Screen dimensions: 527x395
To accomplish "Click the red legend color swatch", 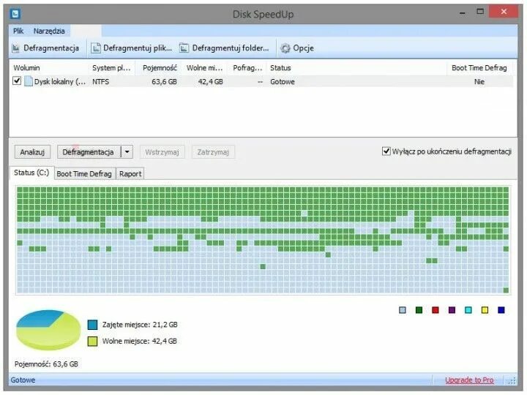I will tap(436, 310).
